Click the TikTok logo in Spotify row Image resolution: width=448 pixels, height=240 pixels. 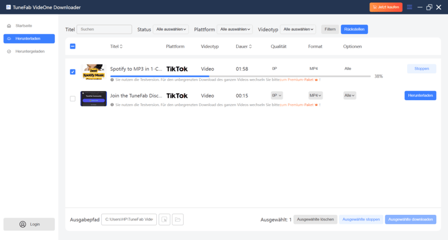(177, 69)
